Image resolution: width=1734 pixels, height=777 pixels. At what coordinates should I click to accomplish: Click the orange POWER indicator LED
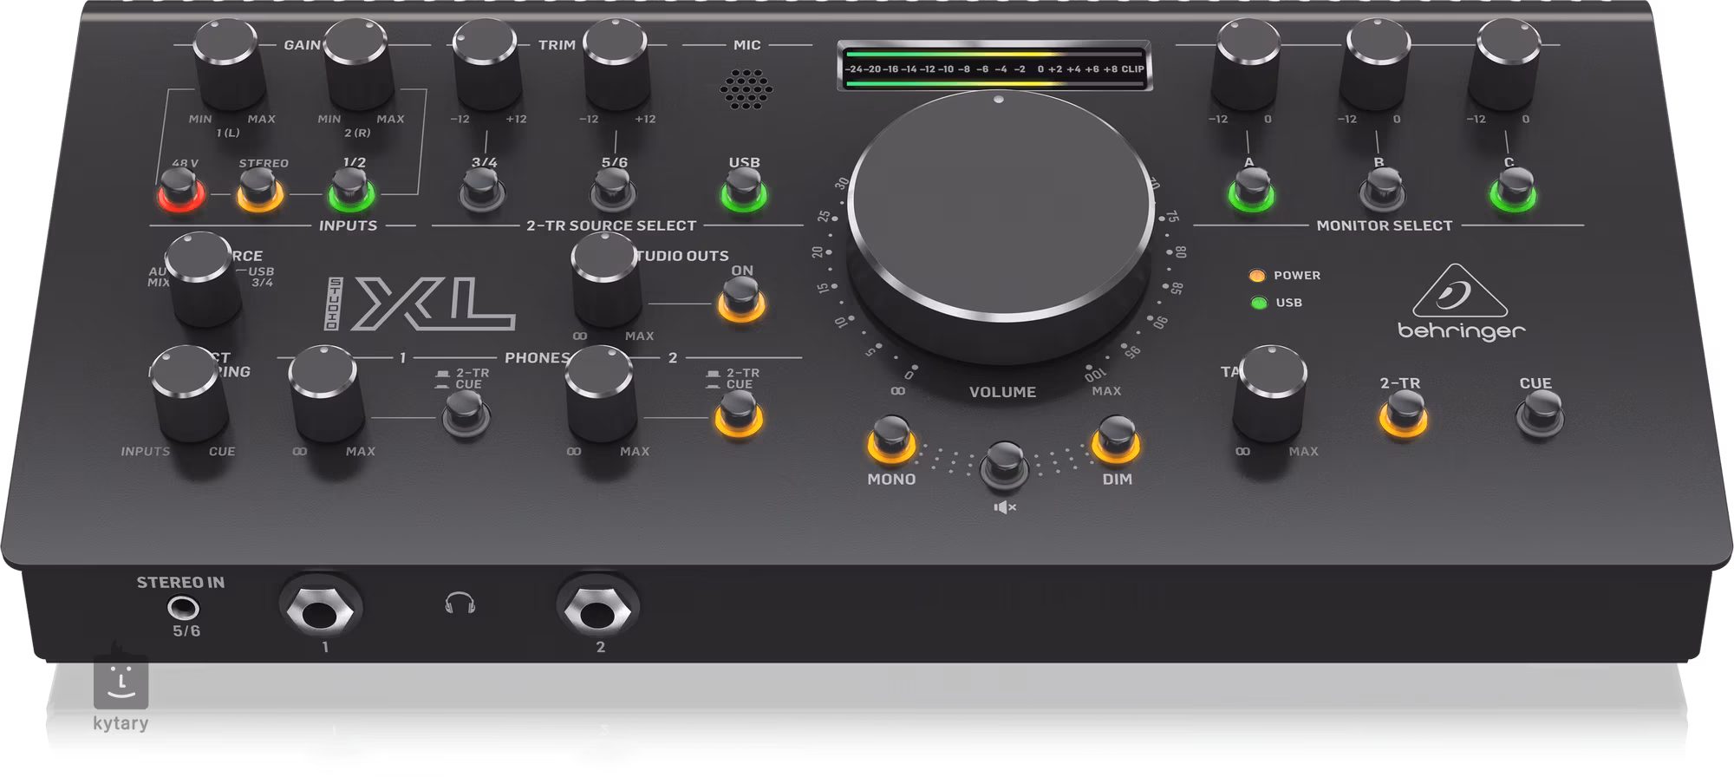[x=1256, y=276]
